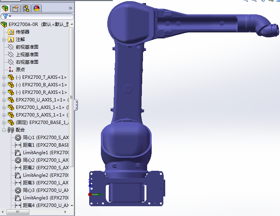This screenshot has width=280, height=216.
Task: Click the horizontal scrollbar right arrow
Action: click(x=65, y=212)
